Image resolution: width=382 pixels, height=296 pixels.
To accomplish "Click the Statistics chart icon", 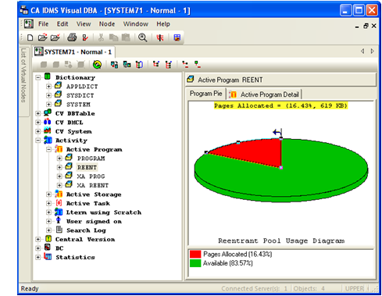I will 48,257.
